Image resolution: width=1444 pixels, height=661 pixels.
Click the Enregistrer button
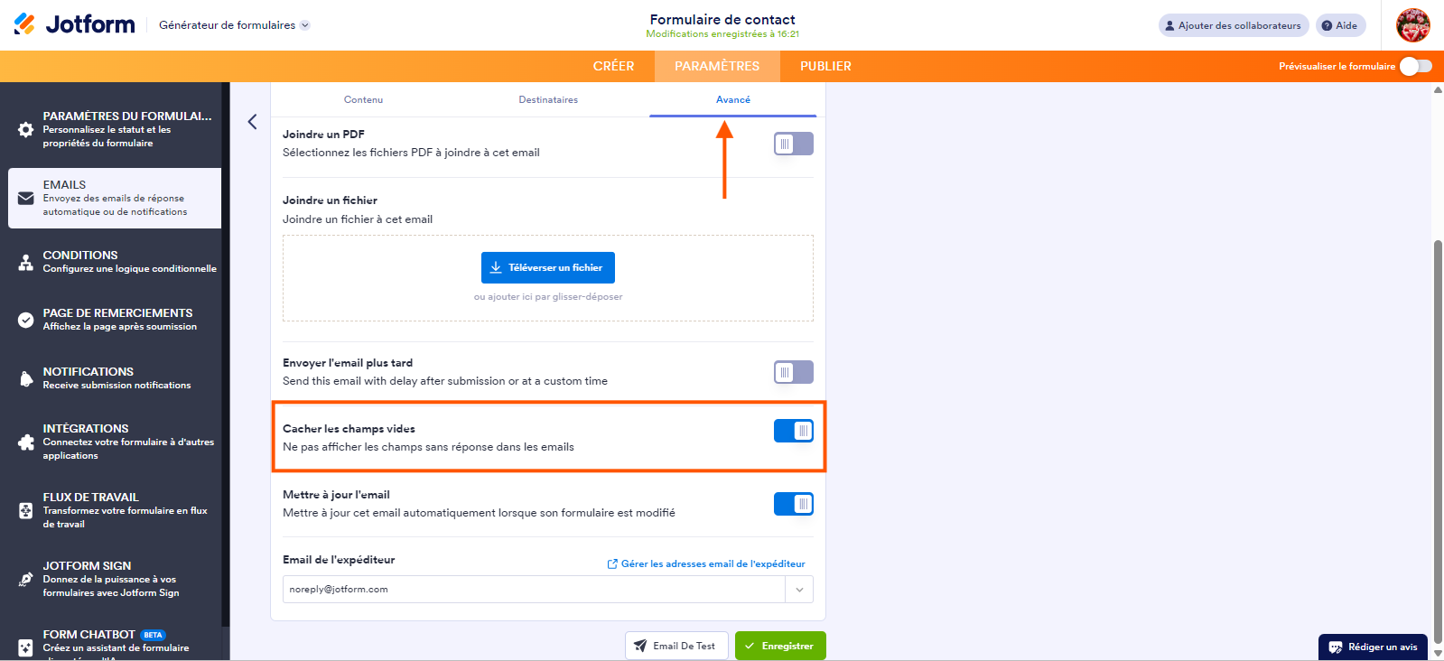click(x=780, y=646)
